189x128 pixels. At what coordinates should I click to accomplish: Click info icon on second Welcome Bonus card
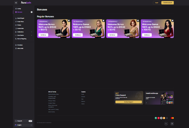(104, 20)
